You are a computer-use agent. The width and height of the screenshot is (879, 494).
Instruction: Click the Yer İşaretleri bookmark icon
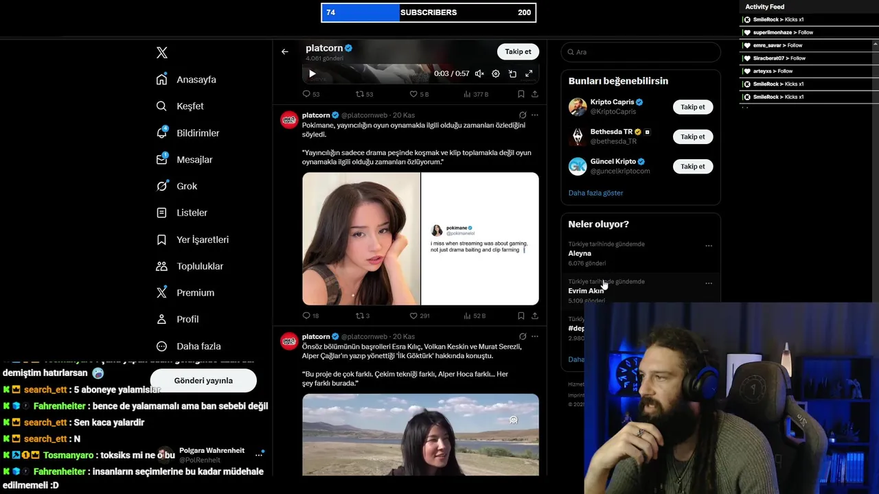click(x=161, y=239)
